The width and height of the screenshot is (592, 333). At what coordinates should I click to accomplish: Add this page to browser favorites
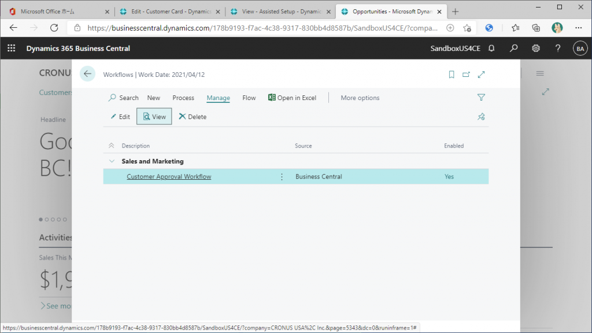click(x=467, y=28)
